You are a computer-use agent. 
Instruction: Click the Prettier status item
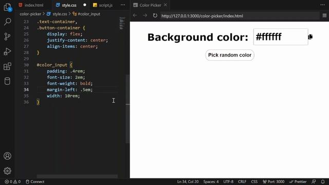[x=298, y=181]
